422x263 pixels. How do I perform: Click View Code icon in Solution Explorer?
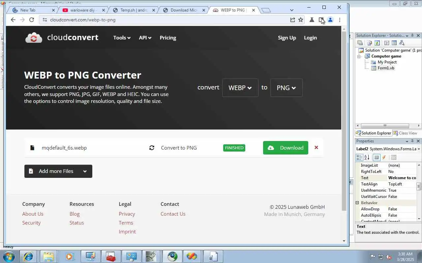pos(387,43)
